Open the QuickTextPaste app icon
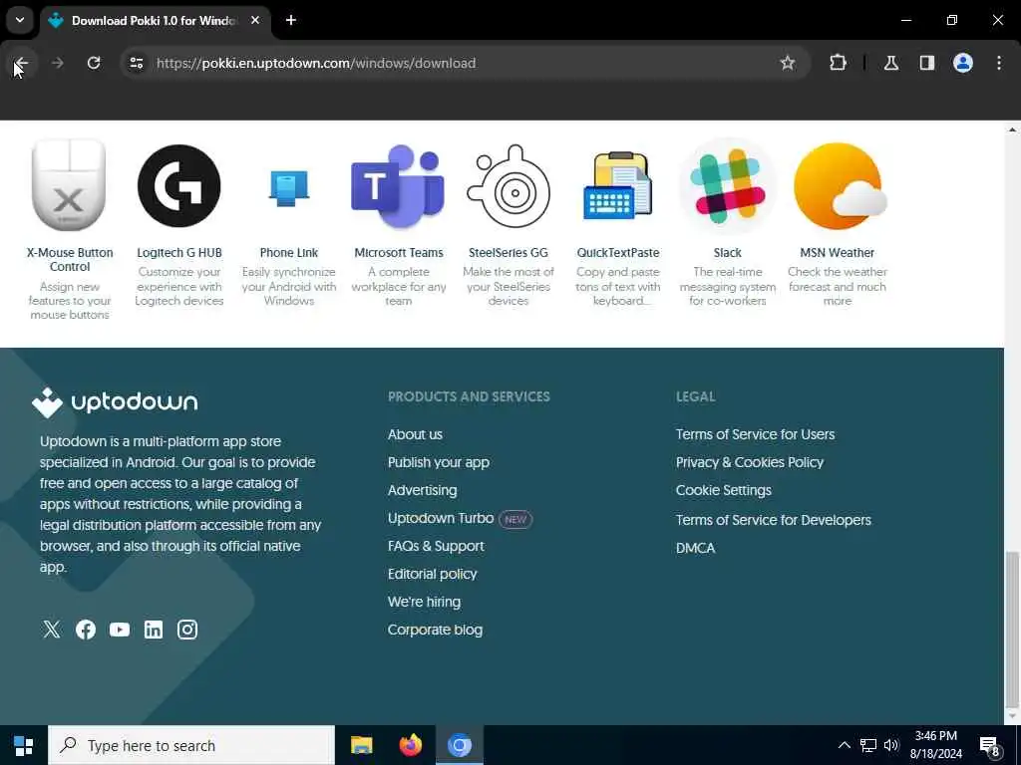The height and width of the screenshot is (765, 1021). tap(618, 185)
